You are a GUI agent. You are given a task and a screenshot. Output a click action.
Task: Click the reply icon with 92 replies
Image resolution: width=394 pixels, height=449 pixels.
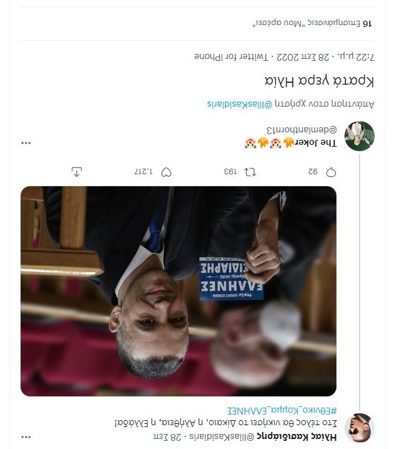click(331, 172)
